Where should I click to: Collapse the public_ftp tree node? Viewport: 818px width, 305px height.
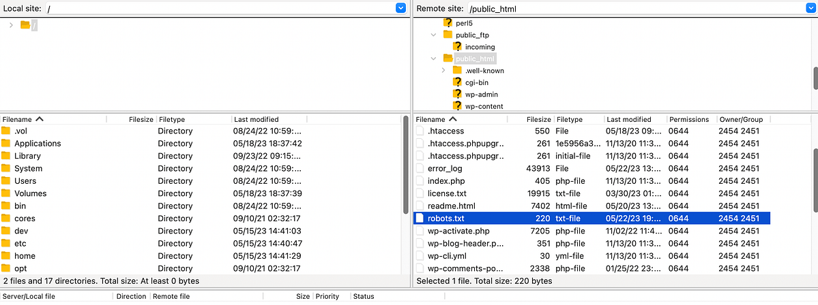pos(433,34)
